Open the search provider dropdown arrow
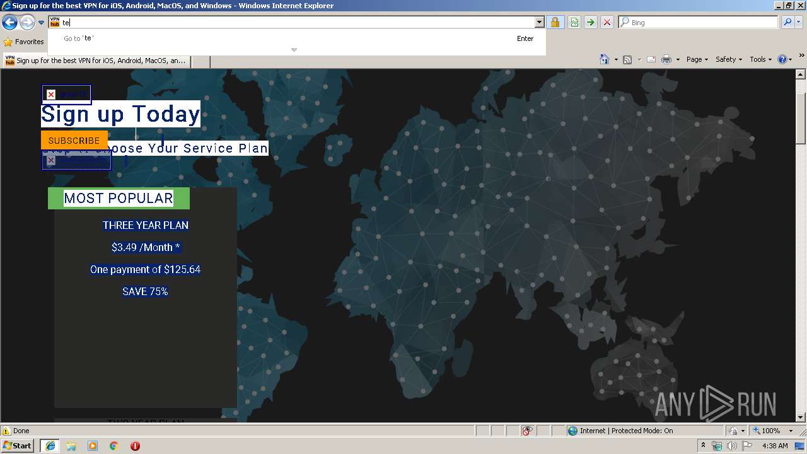Image resolution: width=807 pixels, height=454 pixels. (799, 23)
